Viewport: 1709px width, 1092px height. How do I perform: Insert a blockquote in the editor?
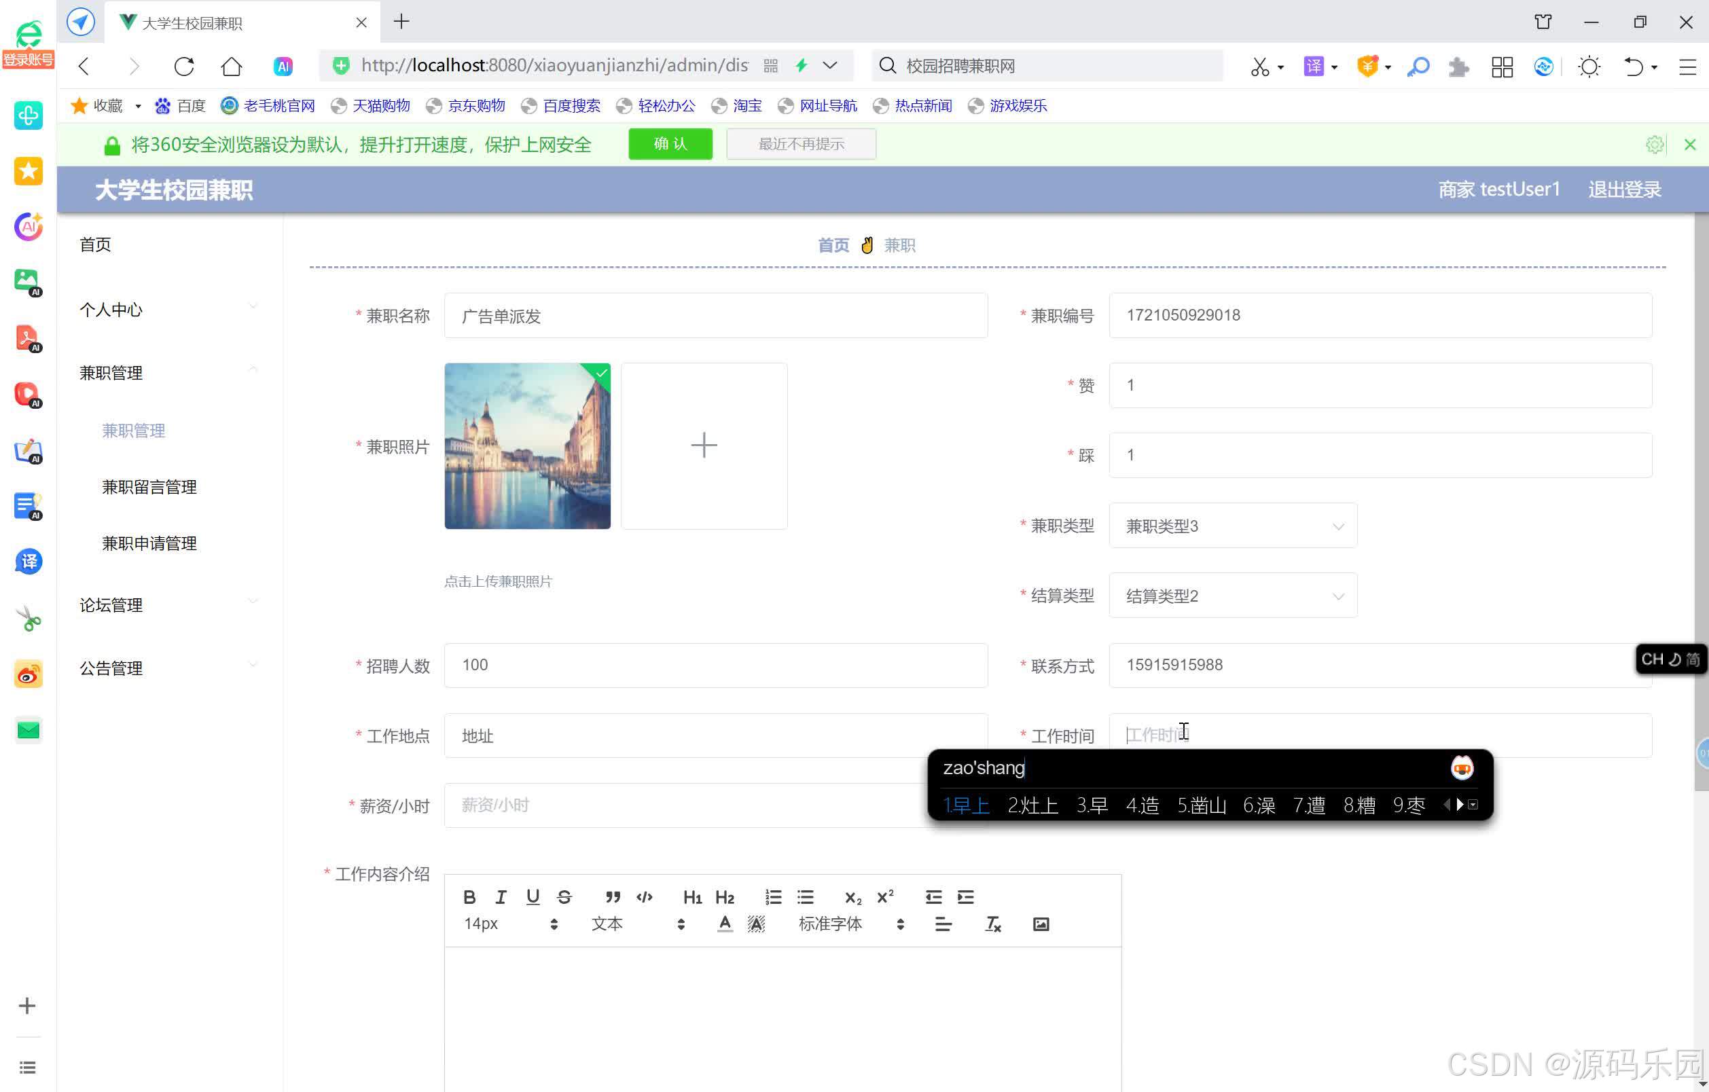tap(613, 896)
